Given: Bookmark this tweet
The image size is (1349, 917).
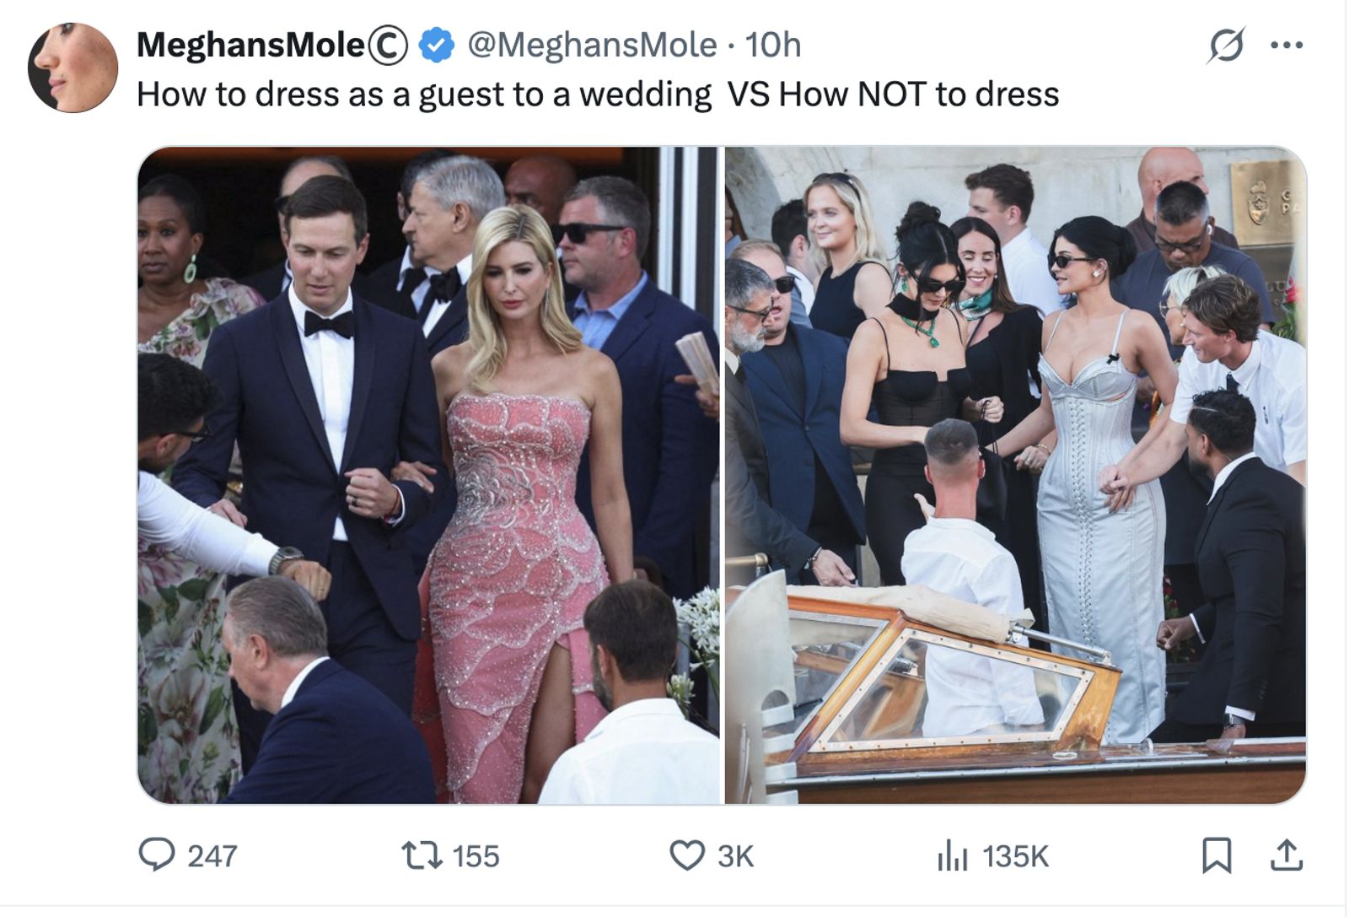Looking at the screenshot, I should point(1217,855).
